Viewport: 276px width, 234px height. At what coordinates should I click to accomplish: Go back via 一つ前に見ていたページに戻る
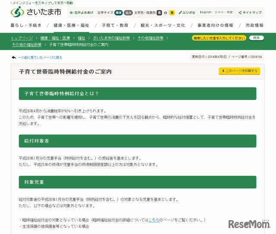pyautogui.click(x=40, y=58)
